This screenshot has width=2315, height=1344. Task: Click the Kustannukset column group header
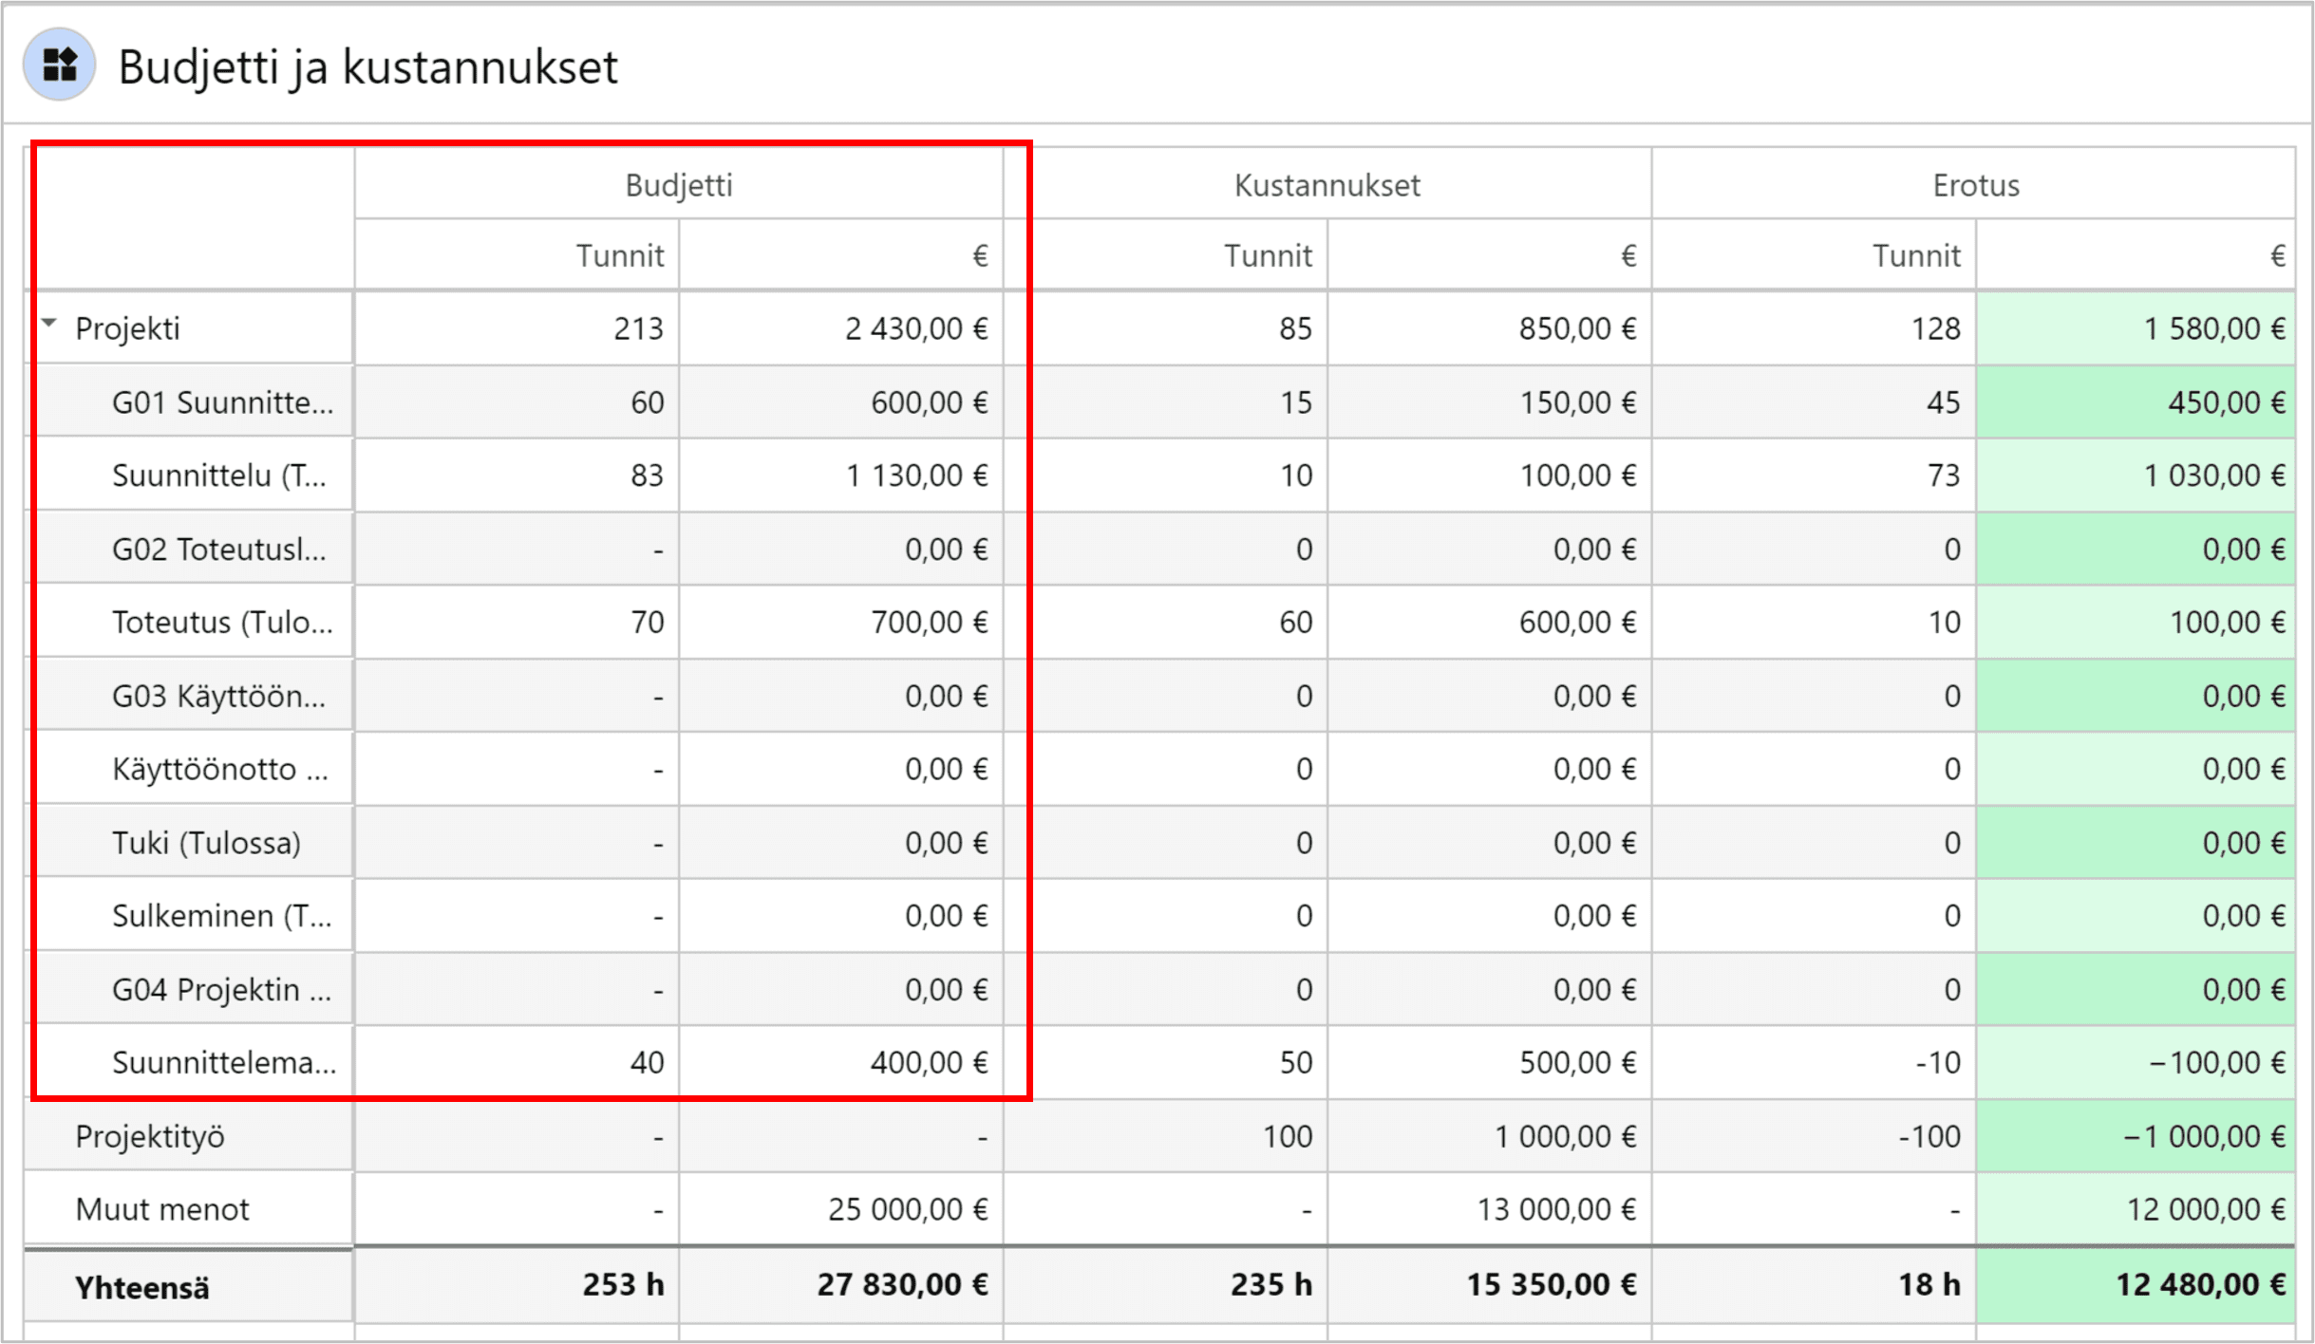pos(1327,185)
